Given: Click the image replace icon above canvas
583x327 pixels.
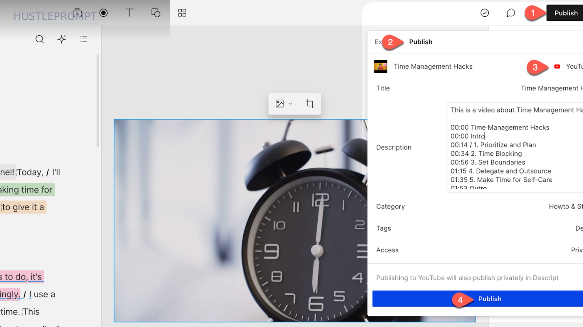Looking at the screenshot, I should click(x=280, y=104).
